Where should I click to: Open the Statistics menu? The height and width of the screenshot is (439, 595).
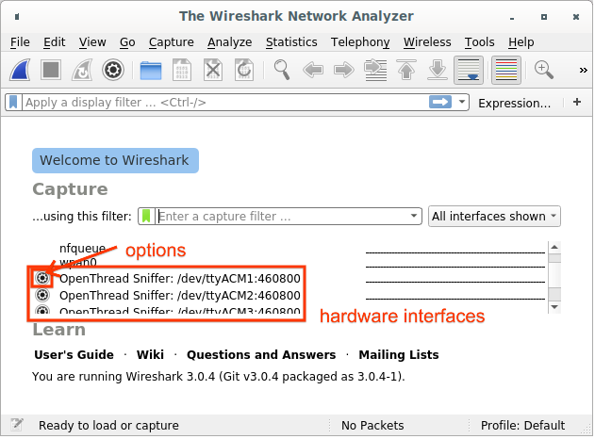(291, 42)
